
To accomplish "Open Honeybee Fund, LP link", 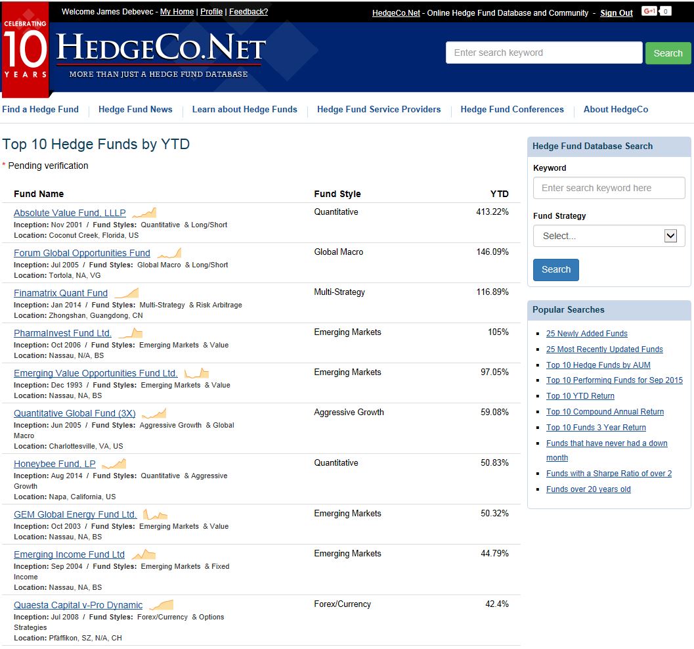I will [x=54, y=464].
